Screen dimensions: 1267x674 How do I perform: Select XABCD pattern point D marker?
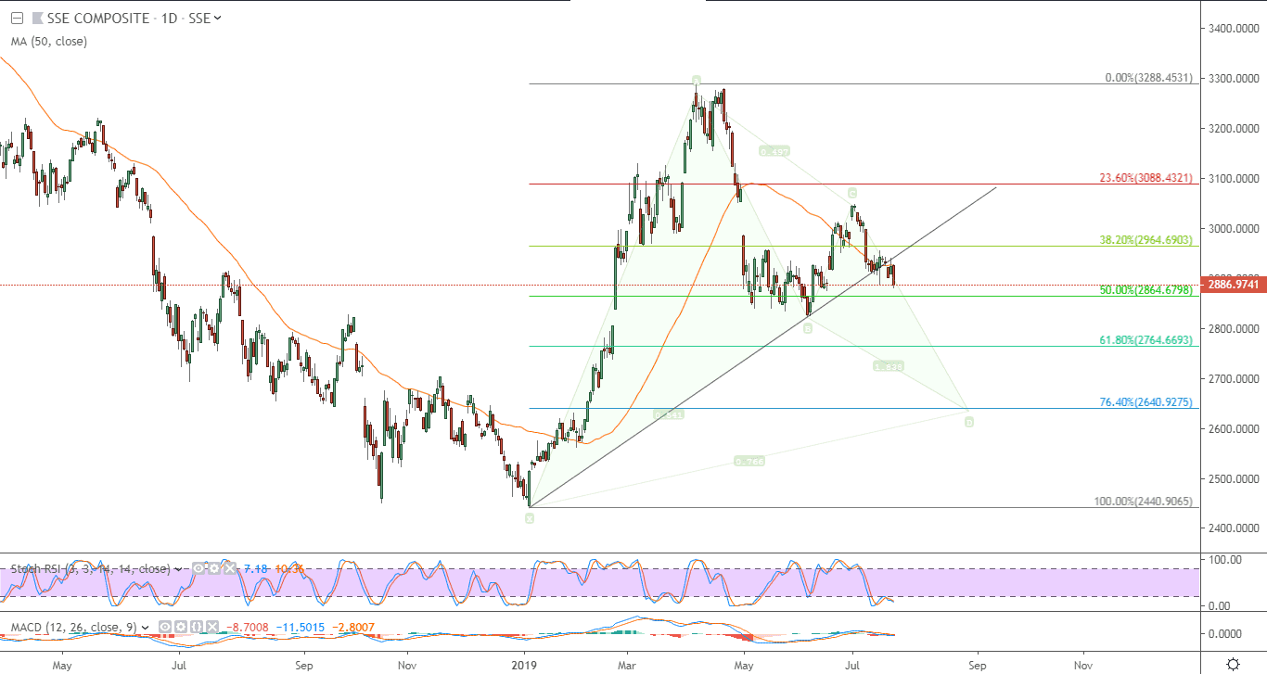click(968, 422)
